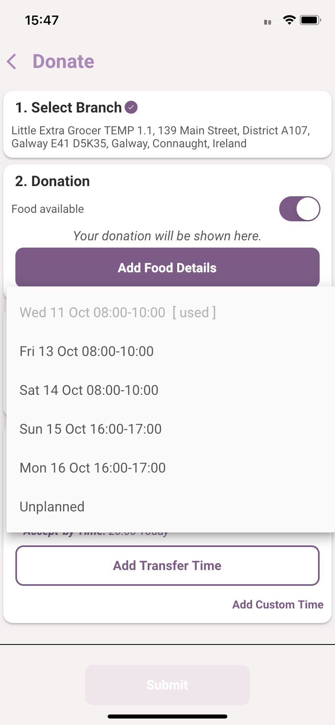The height and width of the screenshot is (725, 335).
Task: Select Sun 15 Oct 16:00-17:00 option
Action: [x=91, y=429]
